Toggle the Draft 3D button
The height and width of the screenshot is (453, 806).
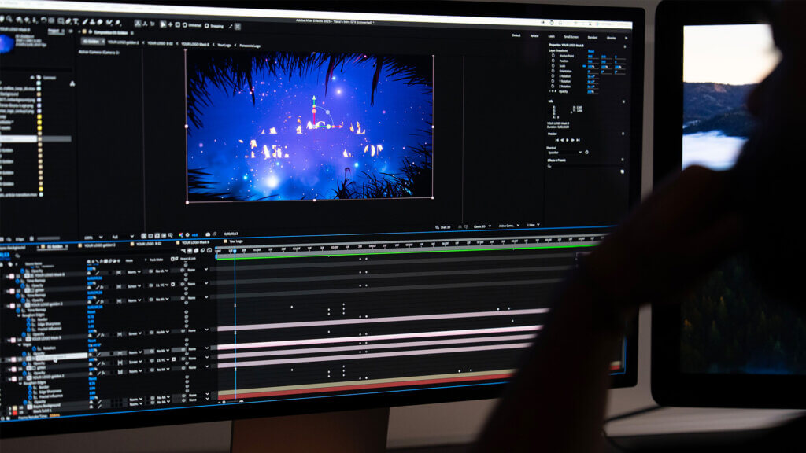pyautogui.click(x=442, y=227)
